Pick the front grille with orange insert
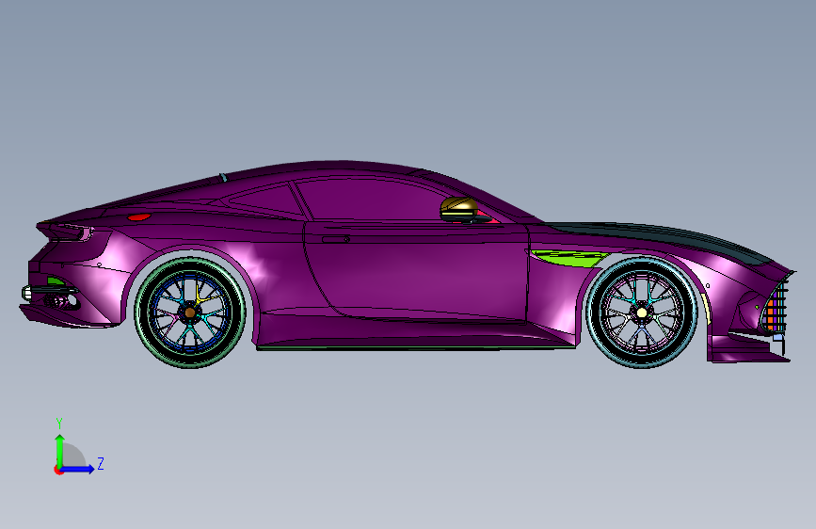This screenshot has height=529, width=816. [776, 307]
